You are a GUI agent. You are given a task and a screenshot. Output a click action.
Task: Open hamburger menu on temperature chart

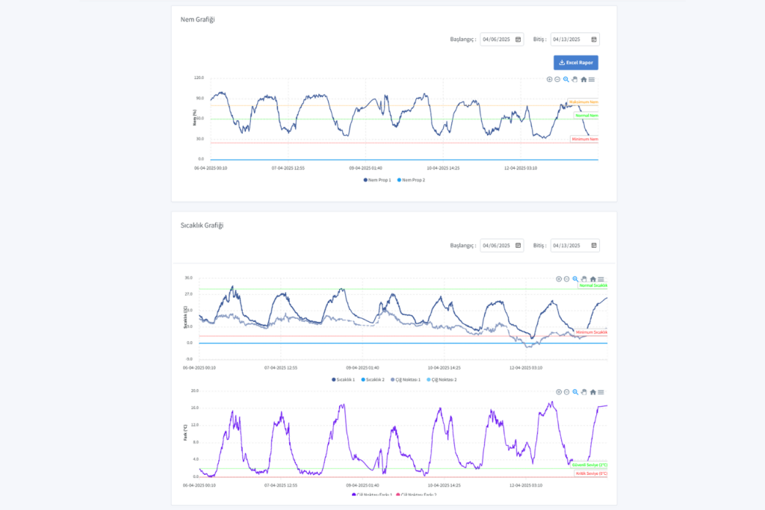tap(601, 279)
